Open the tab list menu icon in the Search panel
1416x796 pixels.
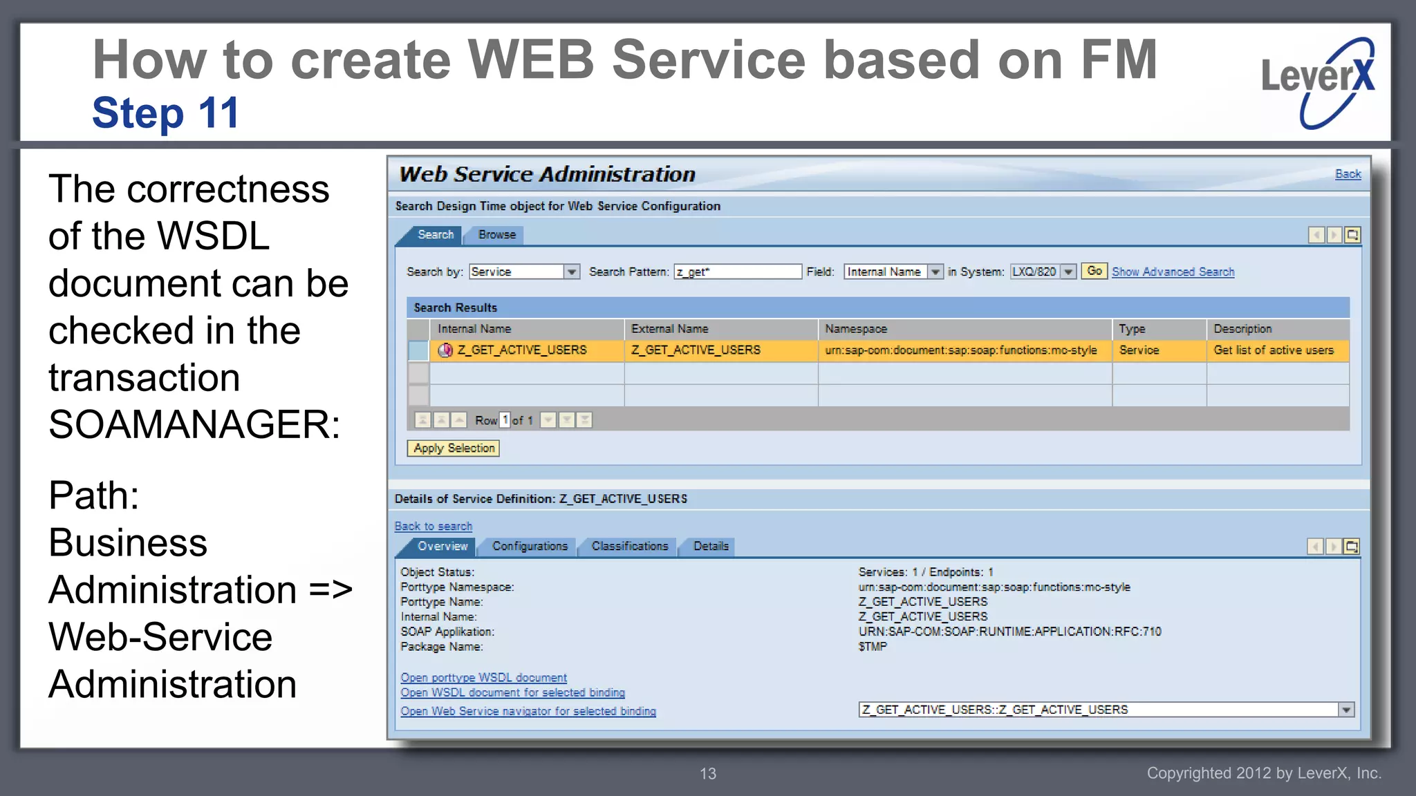1352,236
